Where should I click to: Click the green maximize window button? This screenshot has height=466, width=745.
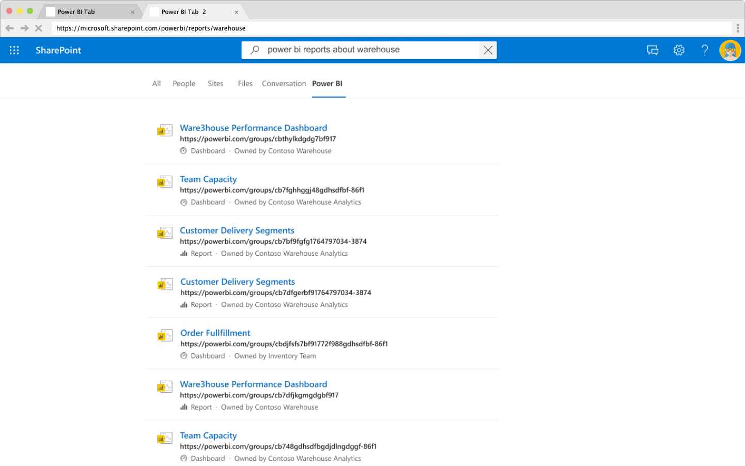(30, 11)
